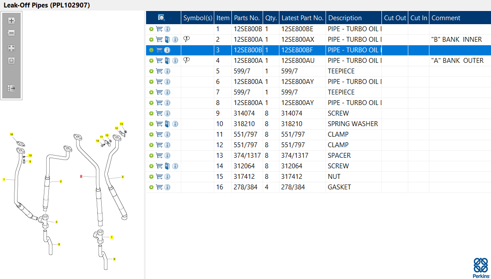Click latest part number 12SE800AX
This screenshot has height=279, width=491.
tap(297, 40)
